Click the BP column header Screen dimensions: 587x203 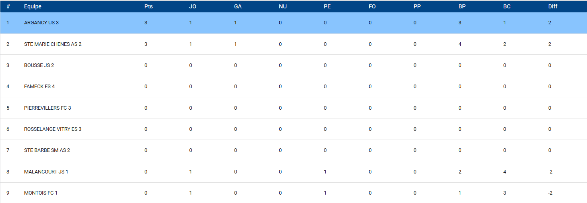[462, 6]
